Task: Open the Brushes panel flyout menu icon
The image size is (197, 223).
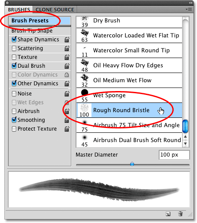Action: tap(189, 10)
